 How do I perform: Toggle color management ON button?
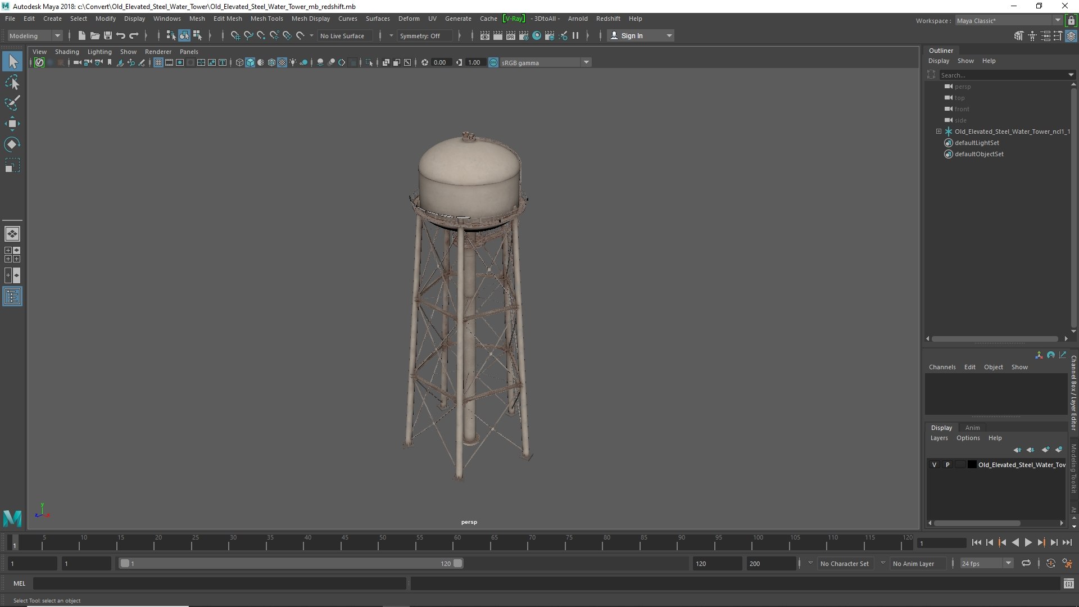click(493, 62)
